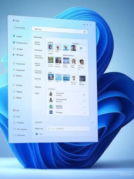The width and height of the screenshot is (134, 179).
Task: Open the "Coonoery" item in middle column
Action: [38, 50]
